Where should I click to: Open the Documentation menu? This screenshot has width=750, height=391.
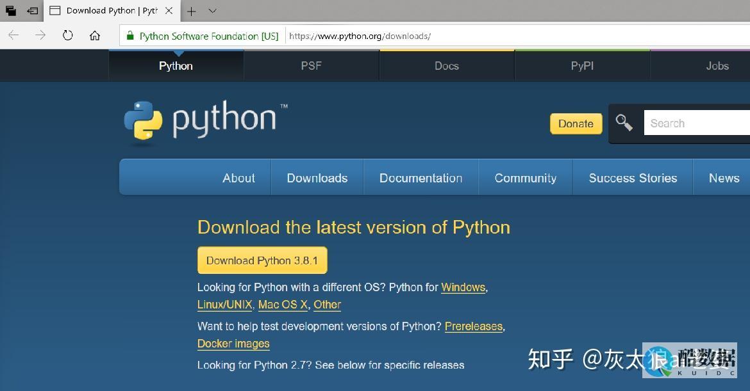[421, 178]
